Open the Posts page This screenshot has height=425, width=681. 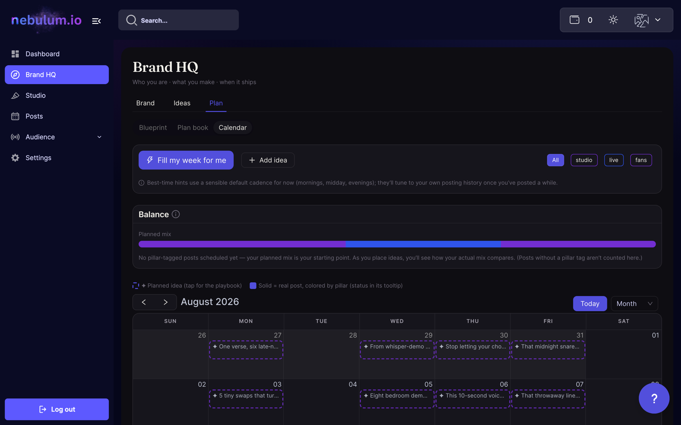pos(57,116)
